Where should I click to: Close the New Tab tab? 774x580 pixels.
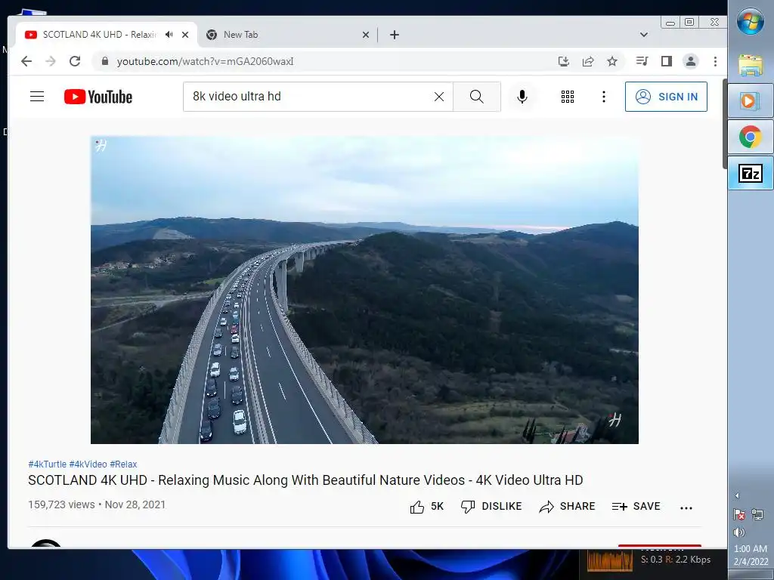366,35
